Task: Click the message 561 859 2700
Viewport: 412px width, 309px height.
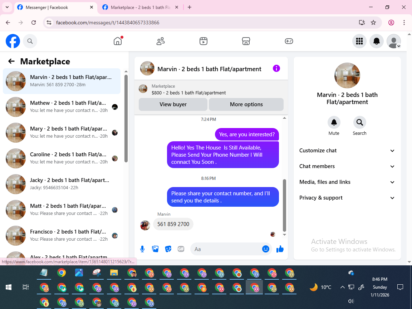Action: [x=173, y=224]
